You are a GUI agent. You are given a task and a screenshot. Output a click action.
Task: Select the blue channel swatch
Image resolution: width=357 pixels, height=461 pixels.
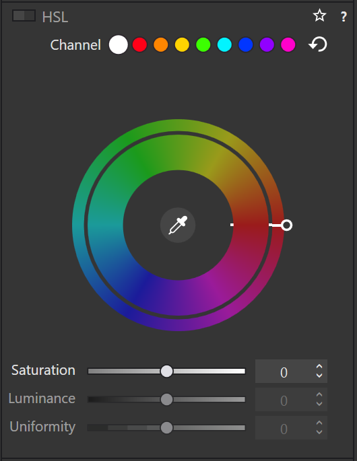245,44
